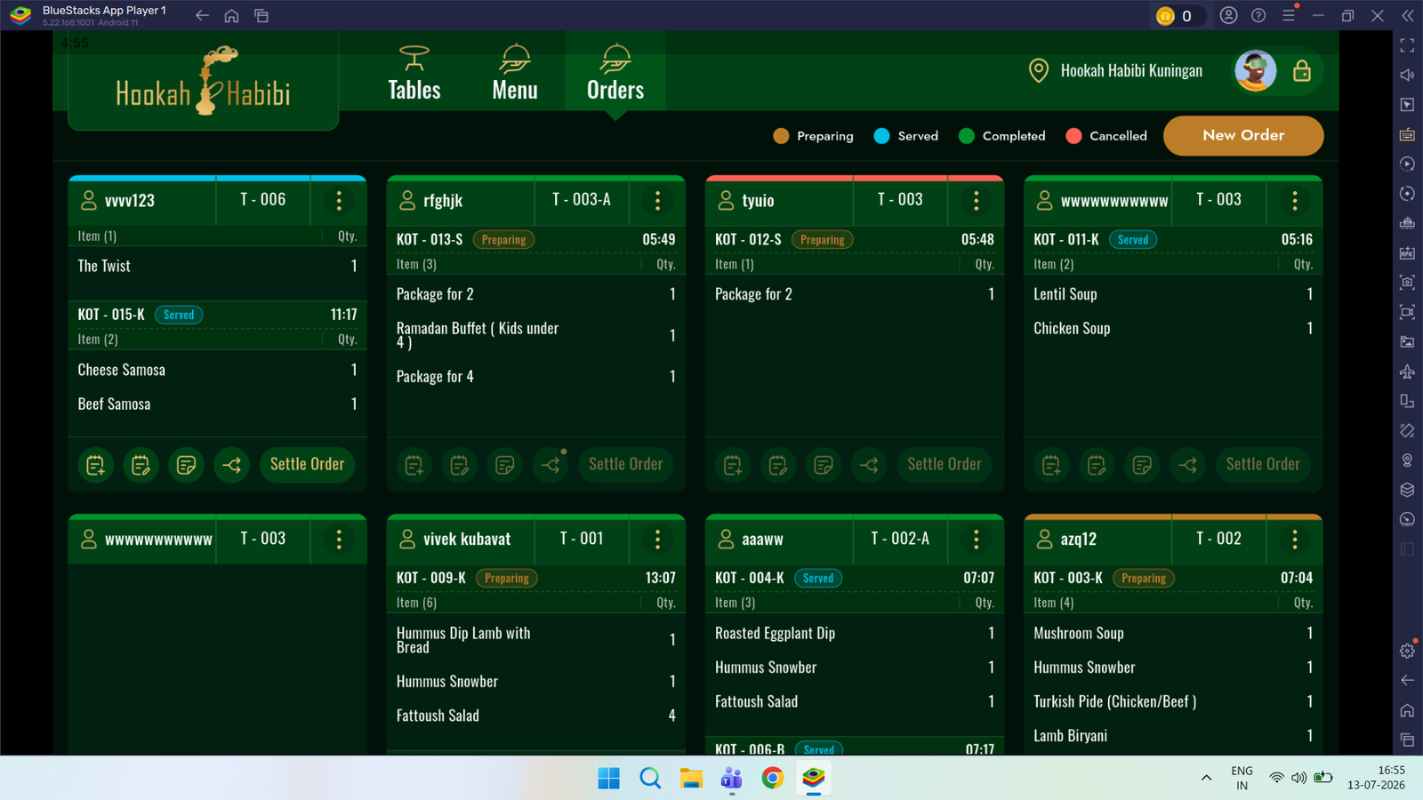Click Settle Order on vvvv123 card
Screen dimensions: 1423x800
pyautogui.click(x=307, y=465)
